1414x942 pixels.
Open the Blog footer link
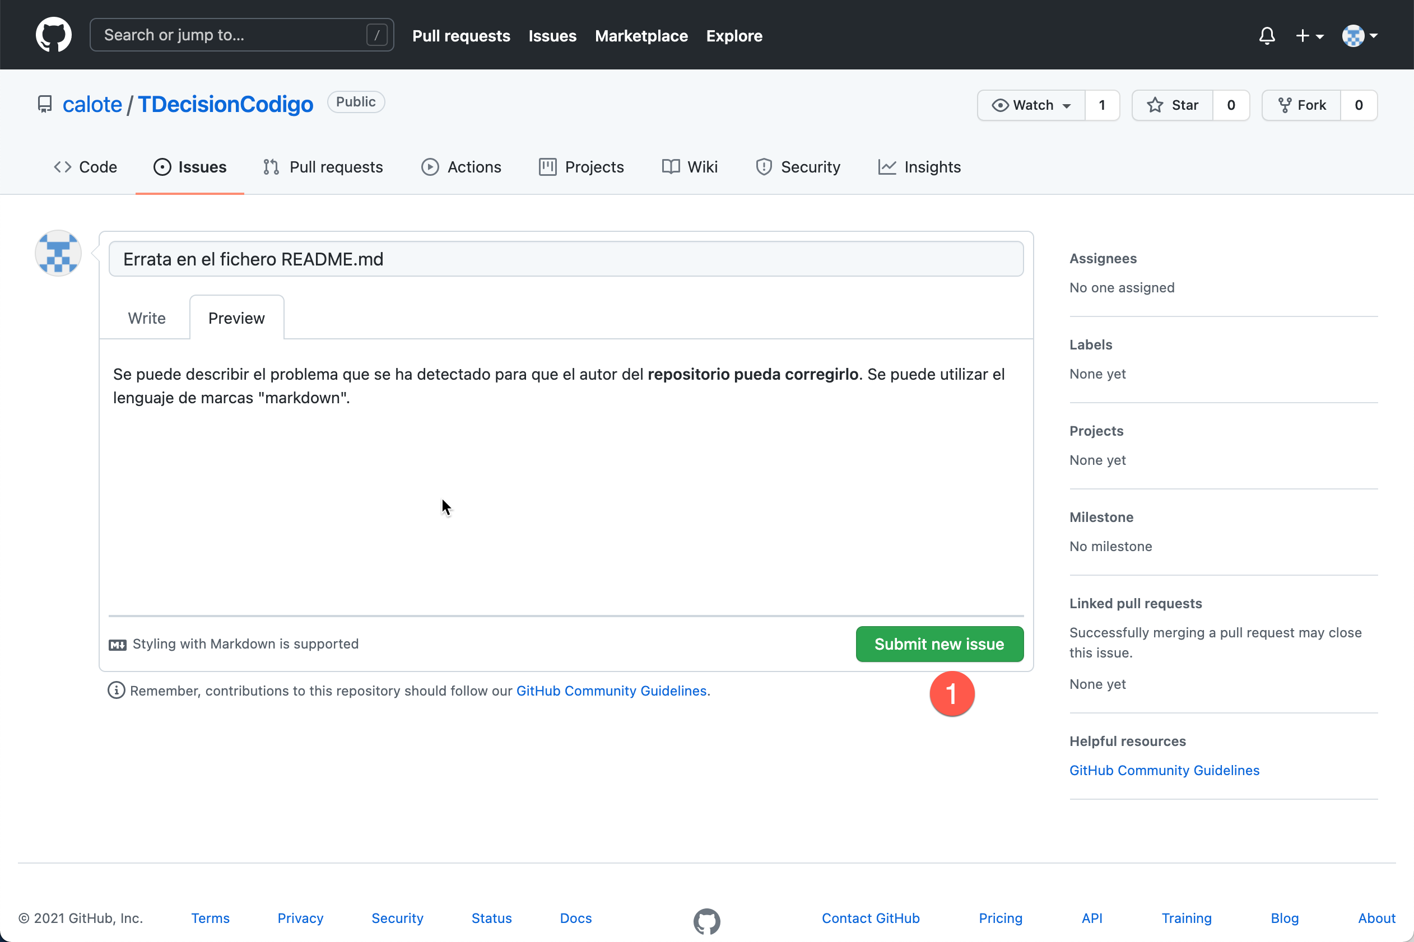click(x=1284, y=918)
